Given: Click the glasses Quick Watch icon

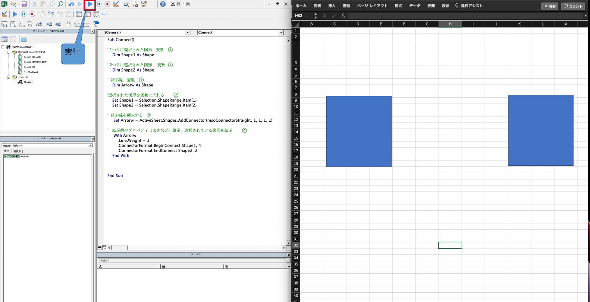Looking at the screenshot, I should click(105, 14).
